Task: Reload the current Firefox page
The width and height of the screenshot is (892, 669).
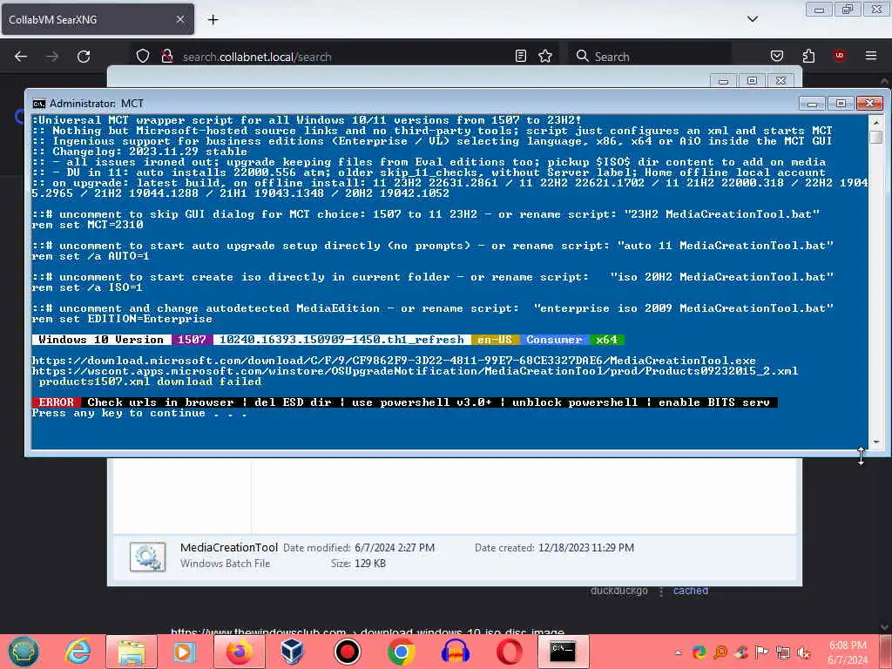Action: 84,57
